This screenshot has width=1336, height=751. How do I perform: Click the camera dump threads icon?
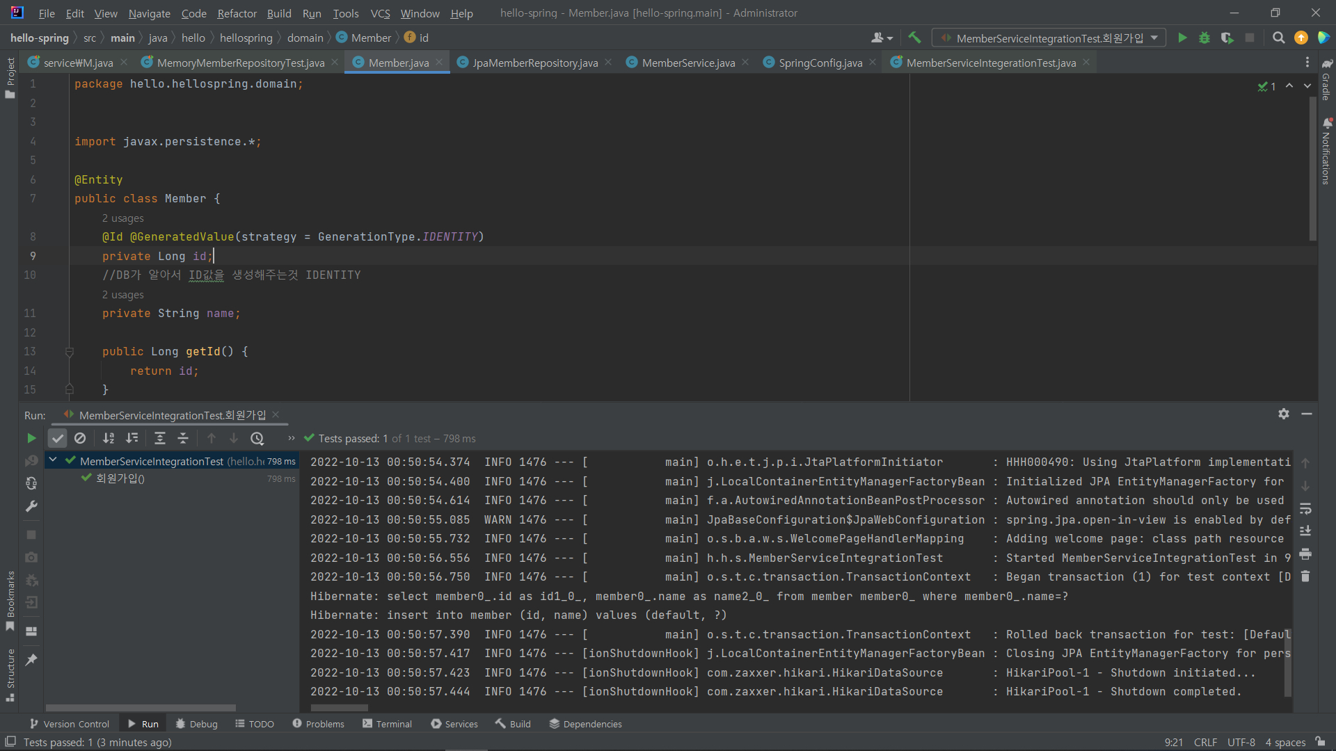click(x=31, y=557)
